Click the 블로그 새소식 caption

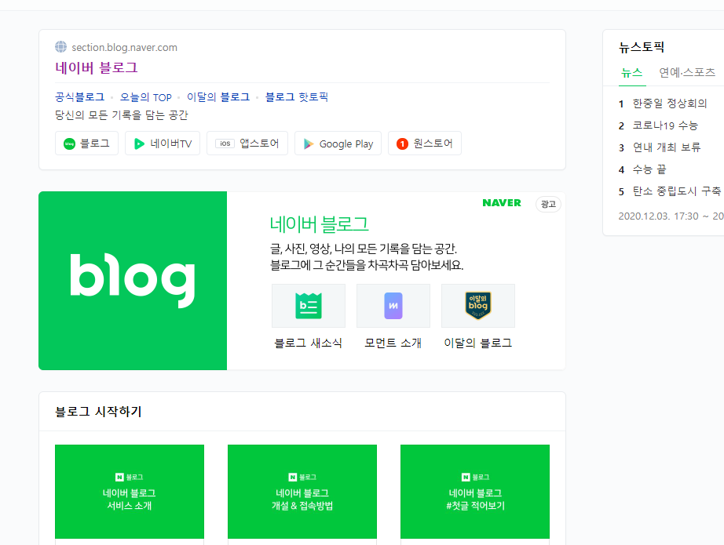coord(309,343)
